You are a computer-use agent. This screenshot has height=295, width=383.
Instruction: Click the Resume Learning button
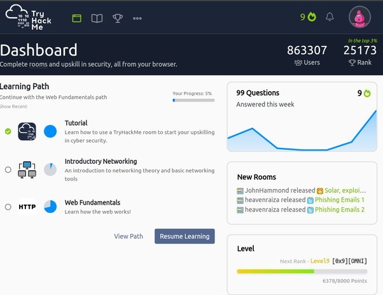point(185,236)
